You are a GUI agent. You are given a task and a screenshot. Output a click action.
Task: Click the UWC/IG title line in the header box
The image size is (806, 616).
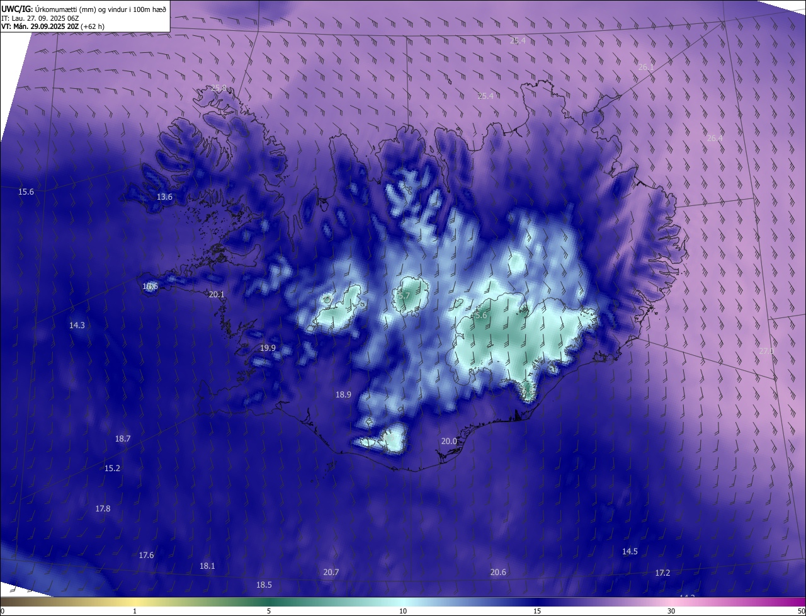pyautogui.click(x=84, y=9)
